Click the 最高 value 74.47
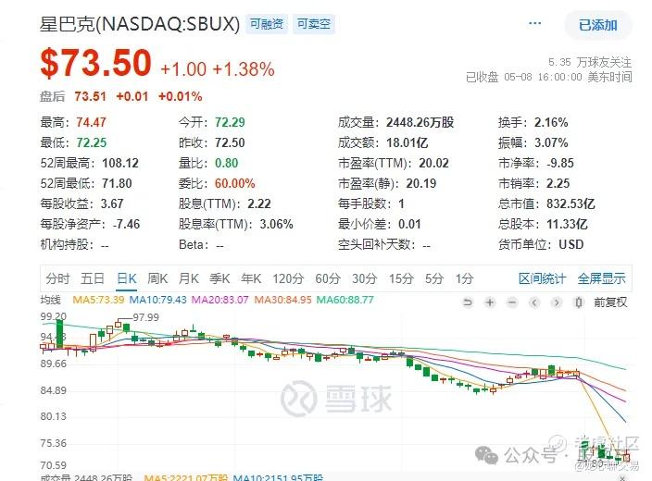 pyautogui.click(x=91, y=122)
